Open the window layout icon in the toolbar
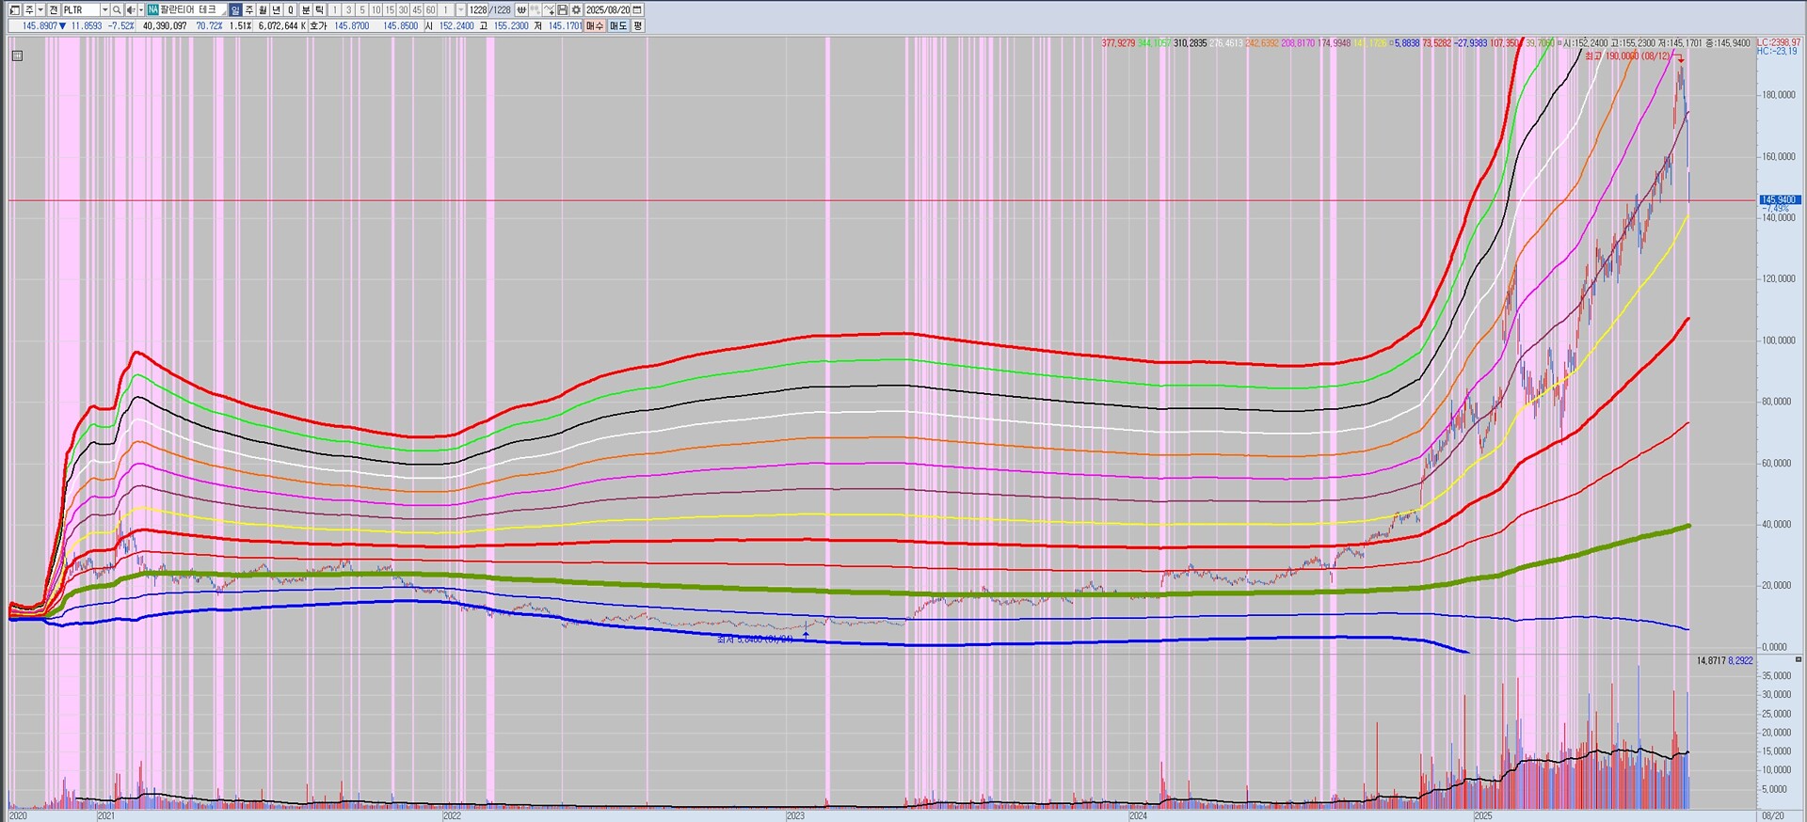The height and width of the screenshot is (822, 1807). pos(14,9)
